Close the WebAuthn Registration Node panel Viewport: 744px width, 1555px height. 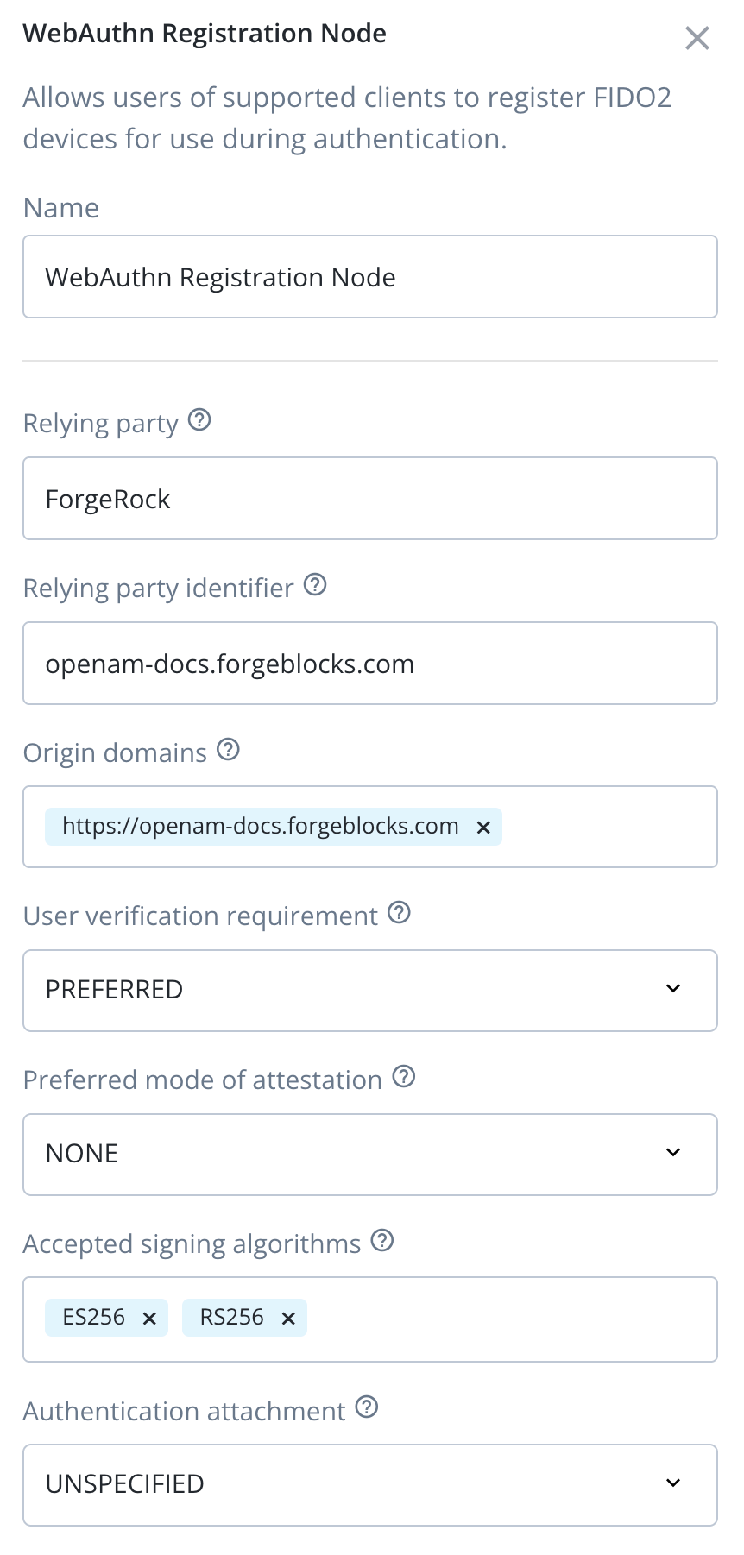[x=697, y=38]
